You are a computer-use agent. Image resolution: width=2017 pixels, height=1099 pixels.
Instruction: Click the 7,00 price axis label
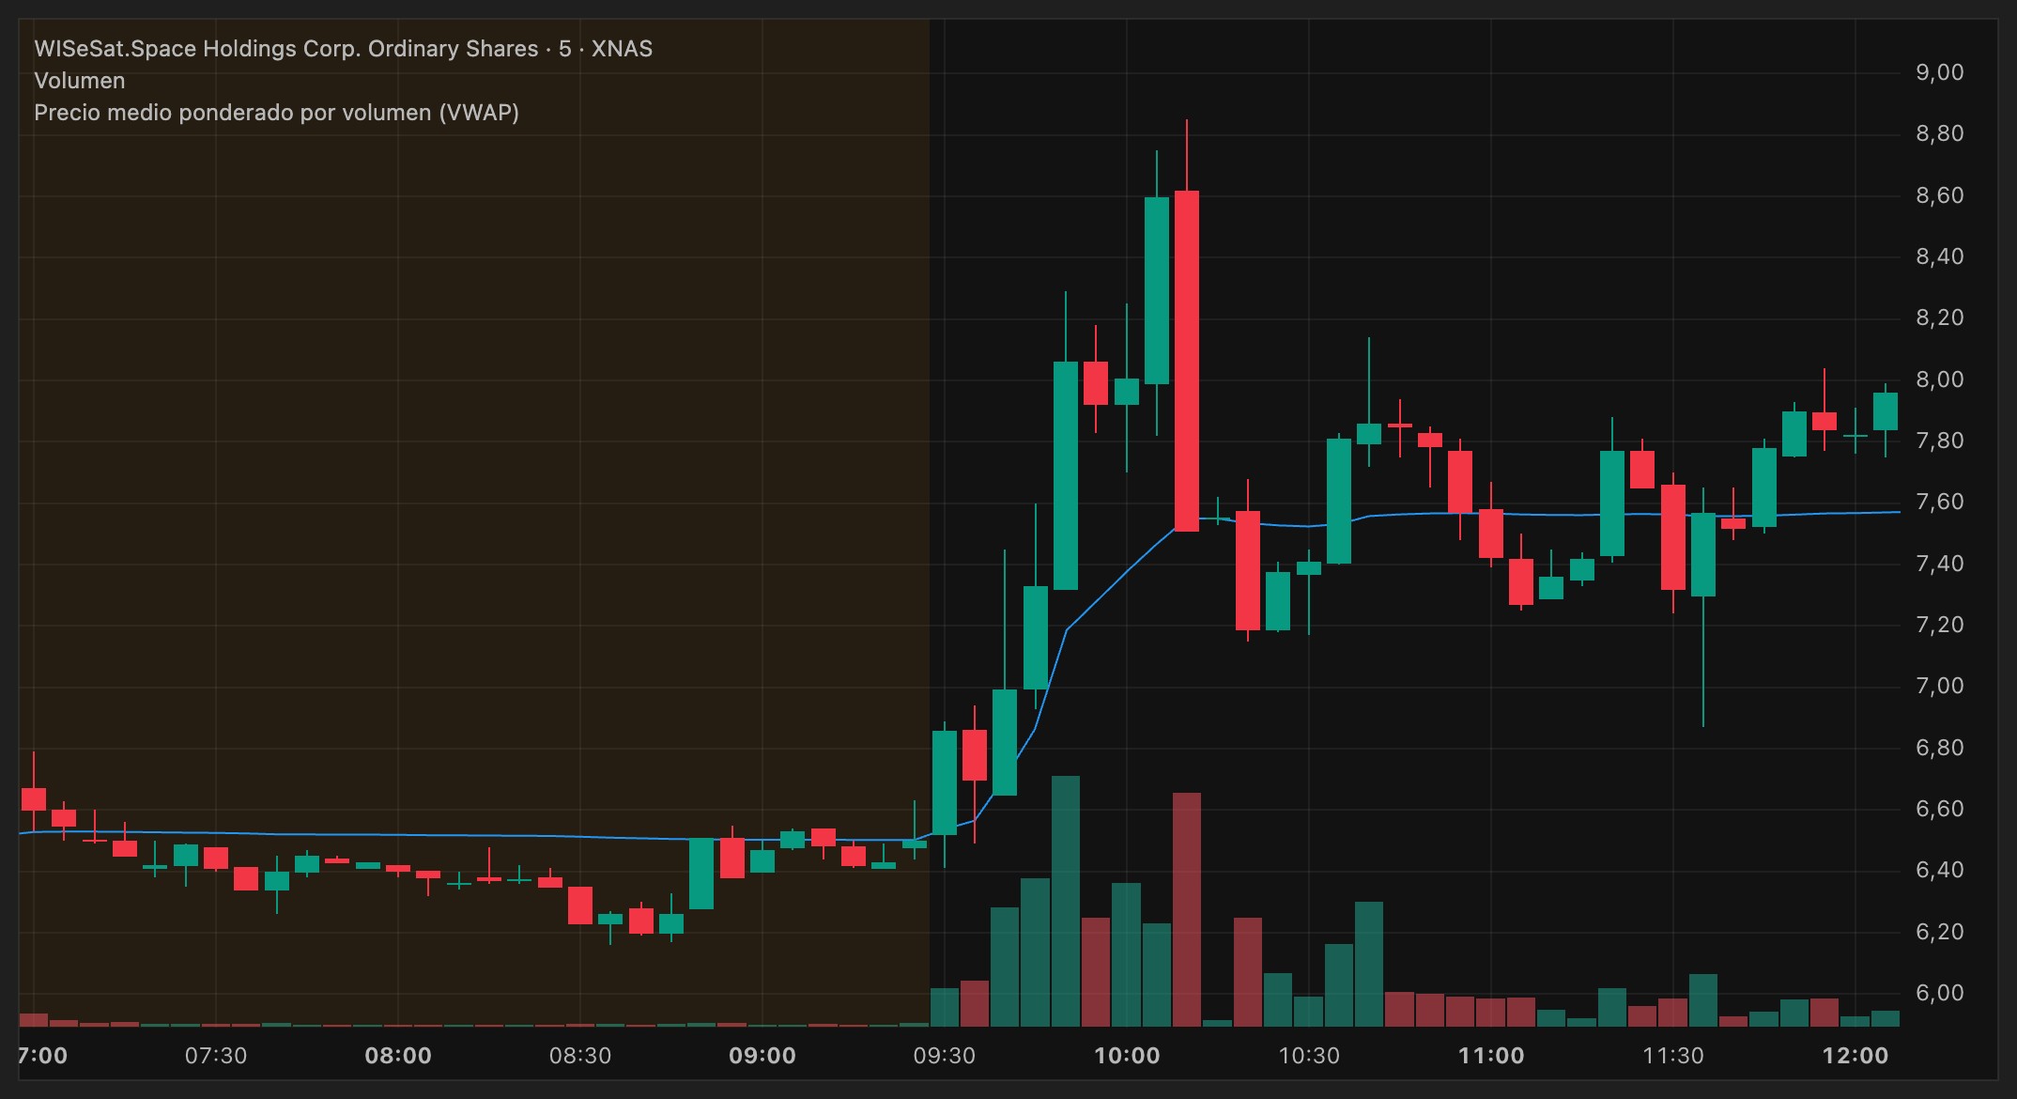(1939, 686)
